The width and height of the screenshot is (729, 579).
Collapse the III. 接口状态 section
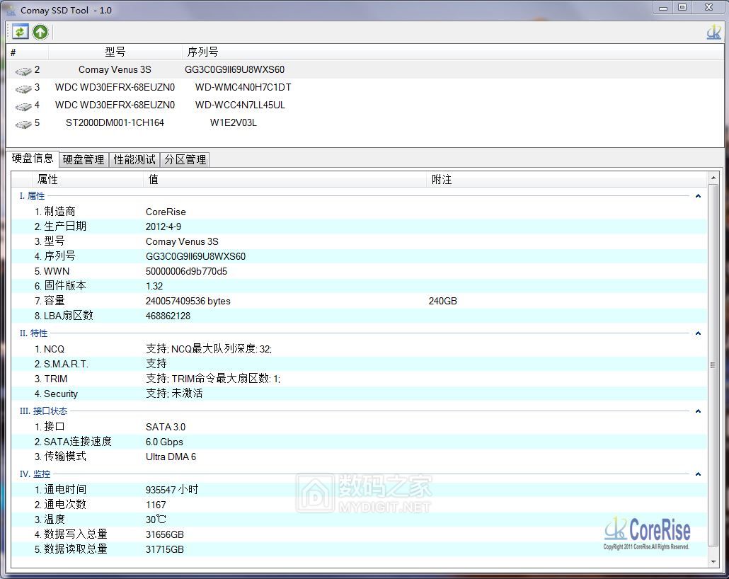[x=698, y=411]
